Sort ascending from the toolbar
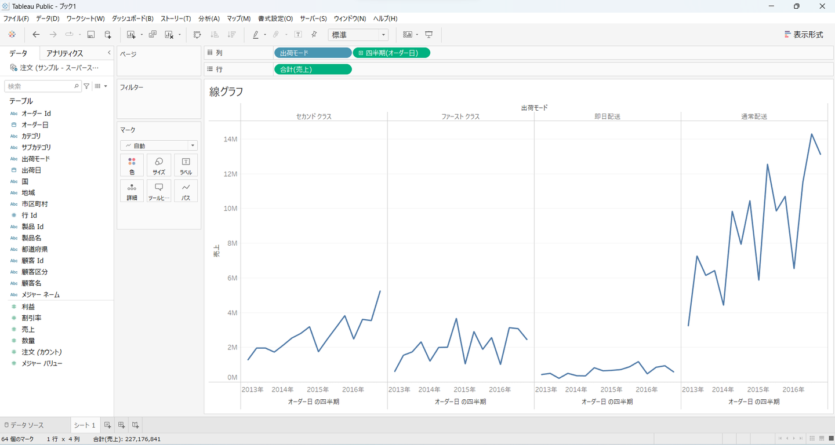 [x=215, y=35]
